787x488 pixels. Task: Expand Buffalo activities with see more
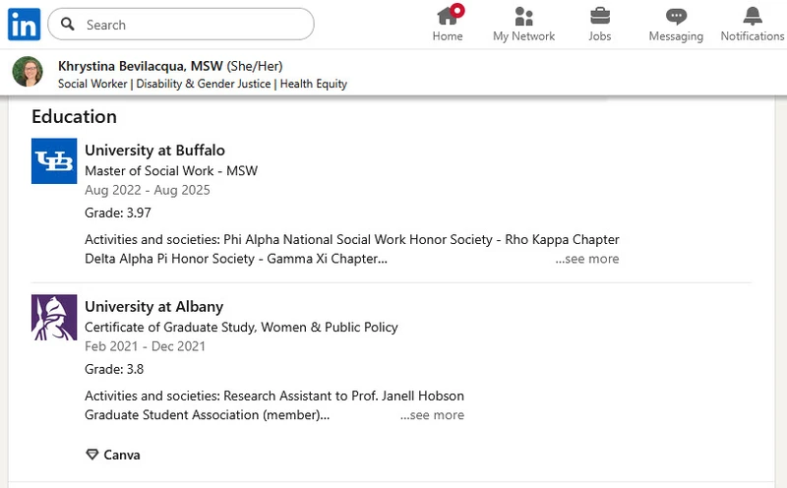pos(587,259)
